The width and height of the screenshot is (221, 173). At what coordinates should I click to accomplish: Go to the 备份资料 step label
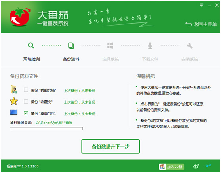click(x=71, y=59)
